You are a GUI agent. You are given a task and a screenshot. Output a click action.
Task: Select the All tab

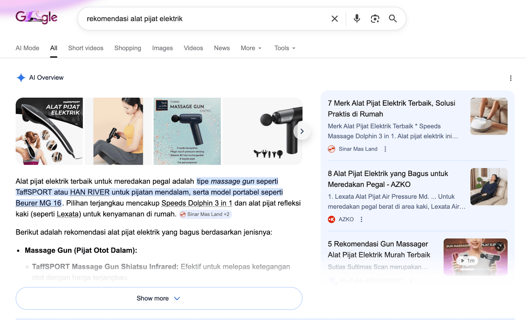pyautogui.click(x=54, y=48)
